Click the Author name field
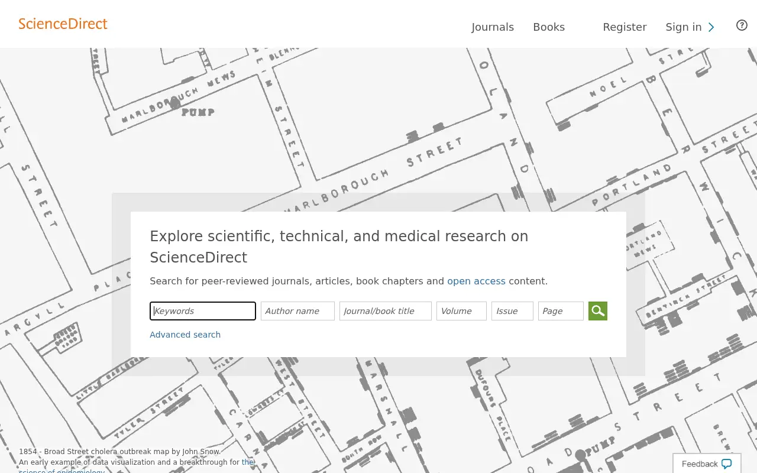Image resolution: width=757 pixels, height=473 pixels. 297,311
